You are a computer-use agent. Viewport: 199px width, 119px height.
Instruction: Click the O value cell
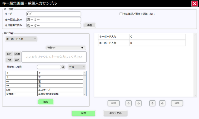point(157,37)
